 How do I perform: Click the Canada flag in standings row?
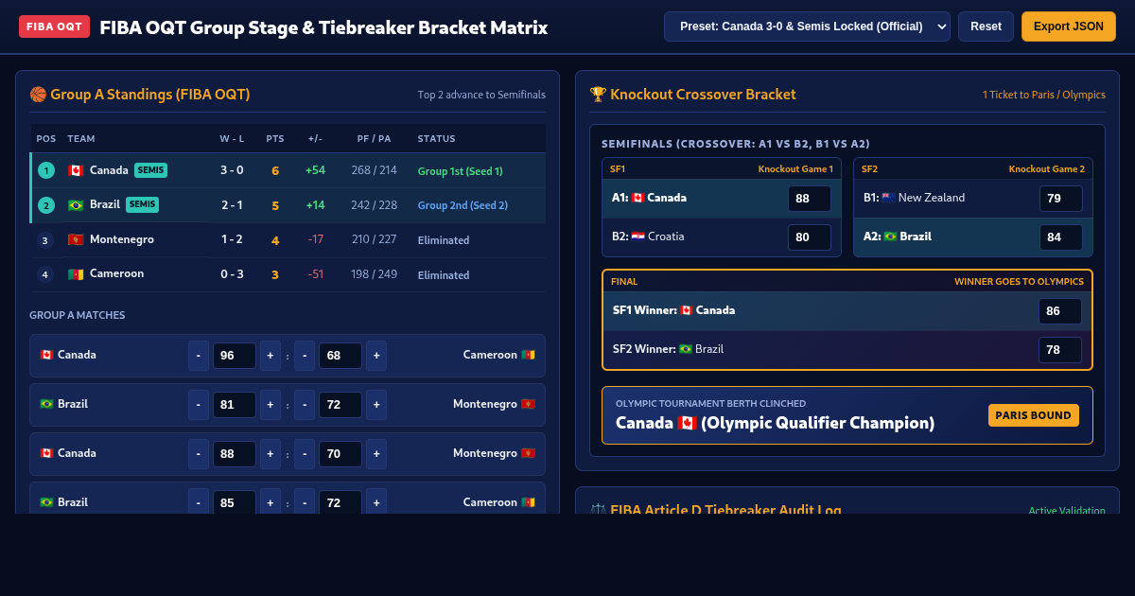coord(76,170)
